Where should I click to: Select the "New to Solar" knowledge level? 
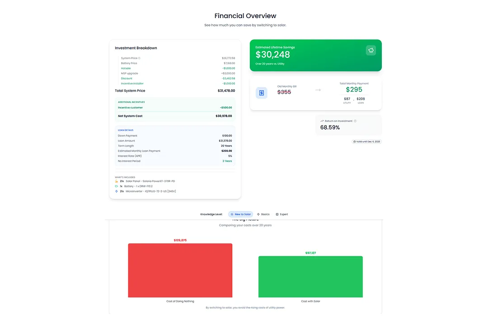pos(242,214)
